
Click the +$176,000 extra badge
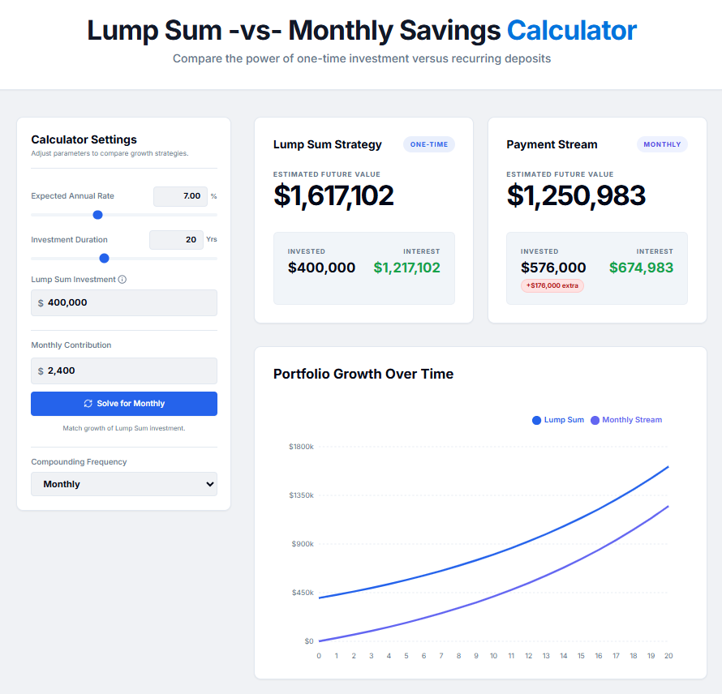[x=552, y=285]
